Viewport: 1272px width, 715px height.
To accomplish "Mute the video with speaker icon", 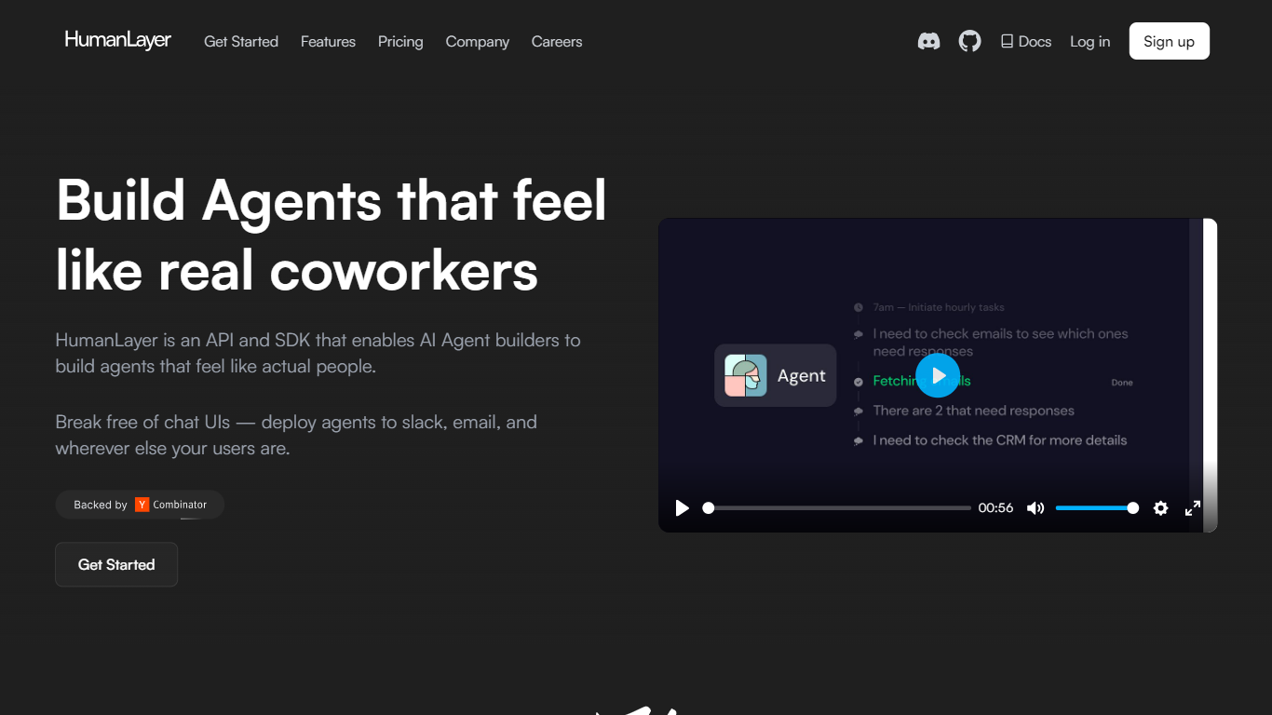I will [x=1035, y=508].
